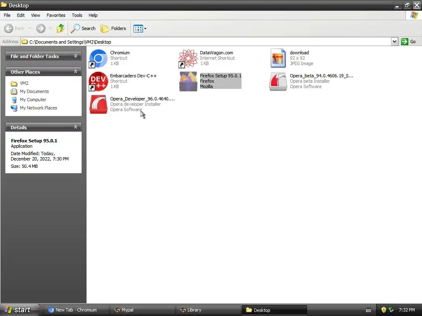Select the download JPEG image icon
This screenshot has width=422, height=316.
coord(278,58)
